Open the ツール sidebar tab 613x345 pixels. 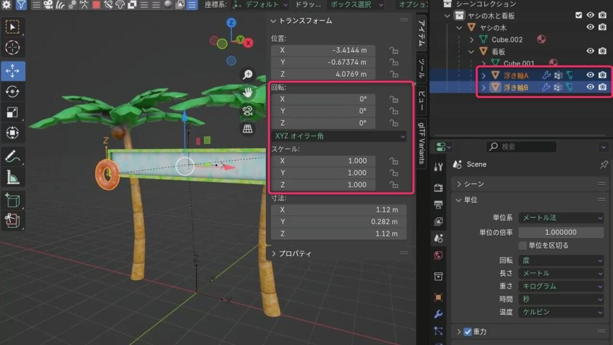tap(421, 68)
